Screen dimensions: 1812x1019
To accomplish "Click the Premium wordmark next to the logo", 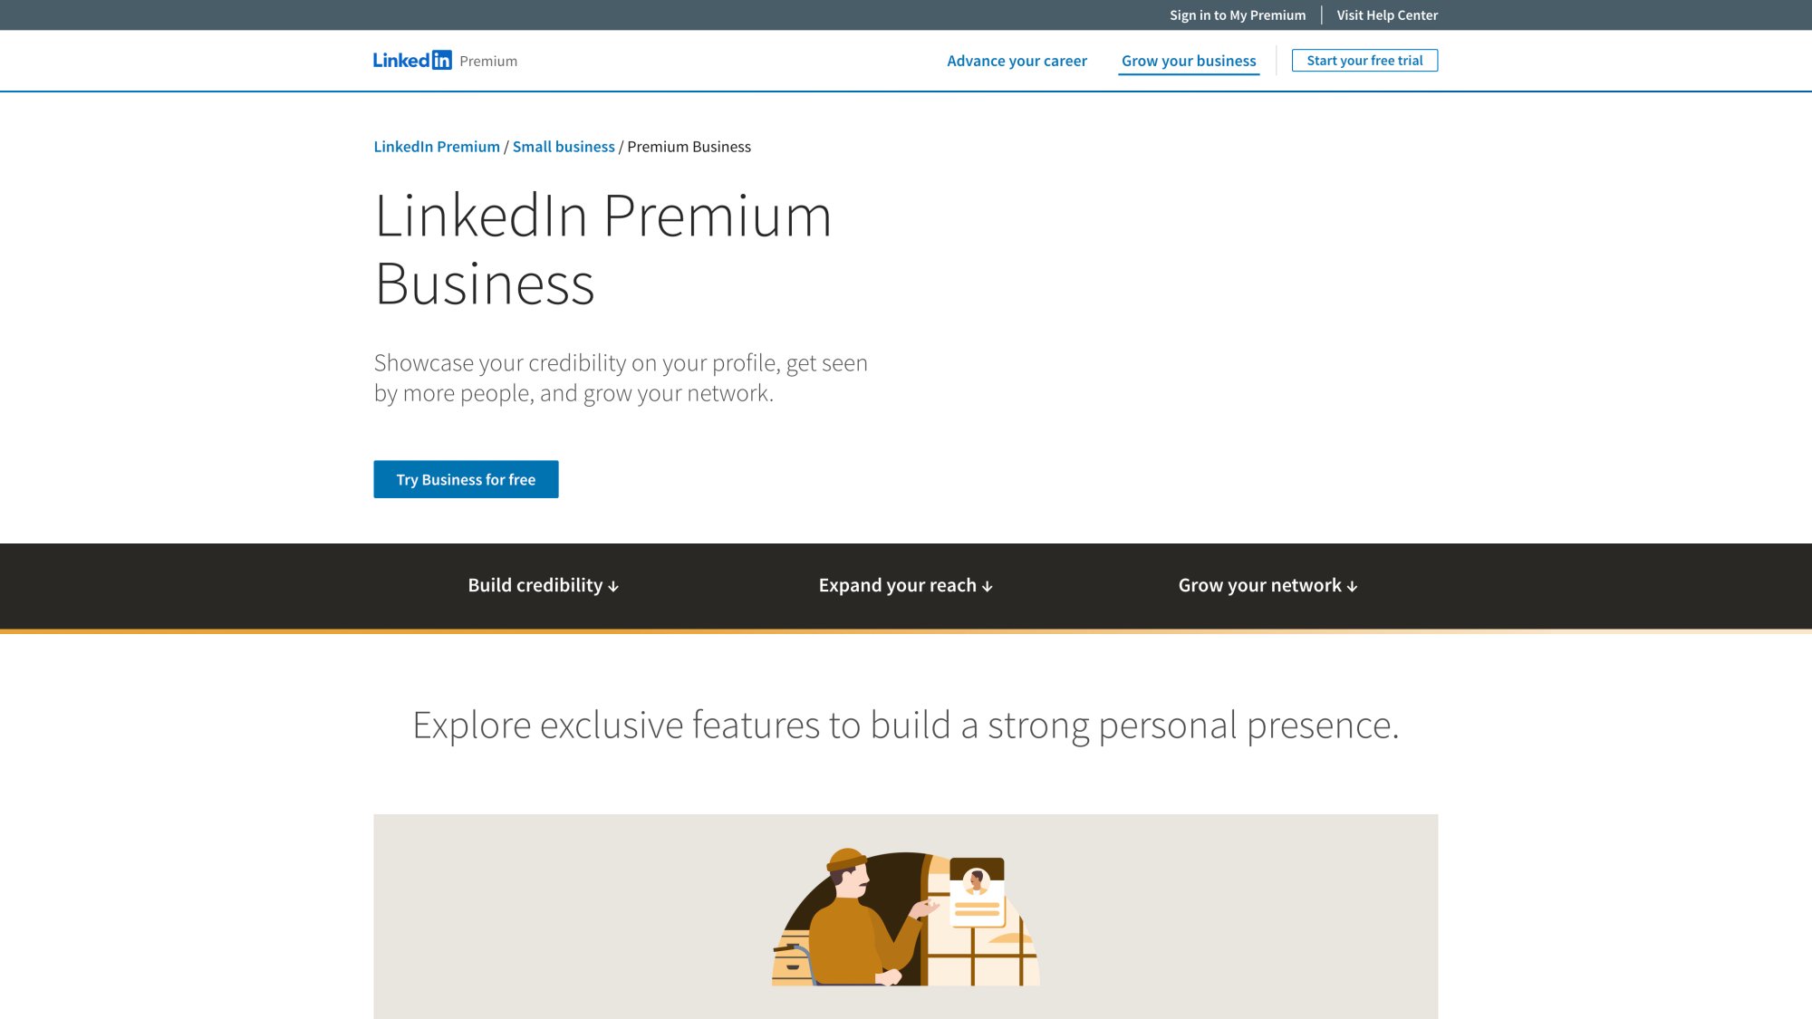I will [x=488, y=62].
